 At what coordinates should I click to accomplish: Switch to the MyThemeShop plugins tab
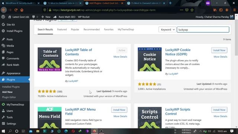coord(126,29)
